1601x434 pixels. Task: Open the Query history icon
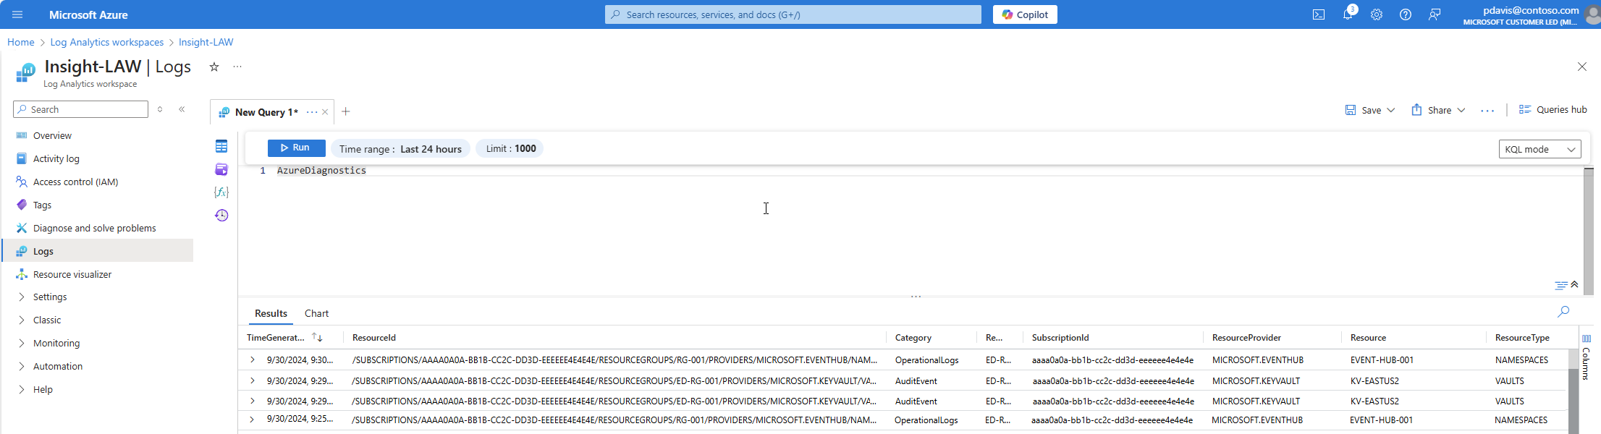(221, 216)
